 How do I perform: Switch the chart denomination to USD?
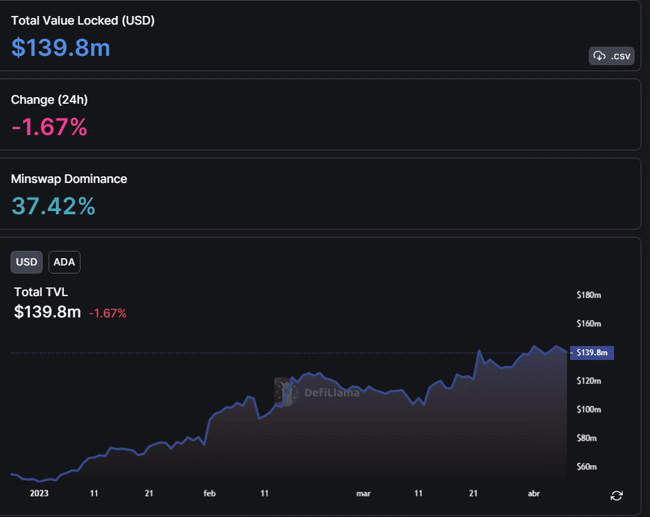[27, 262]
